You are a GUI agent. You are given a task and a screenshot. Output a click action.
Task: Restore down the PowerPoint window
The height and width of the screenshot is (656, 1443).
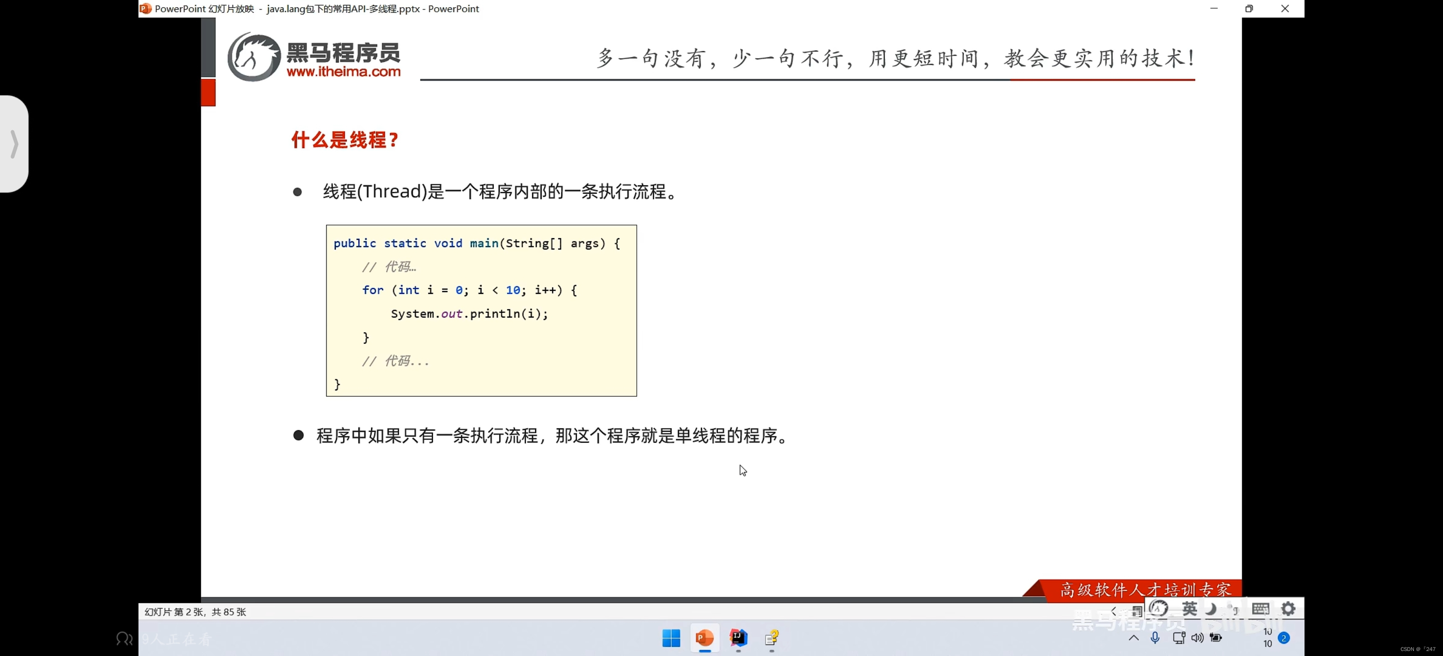click(x=1249, y=8)
